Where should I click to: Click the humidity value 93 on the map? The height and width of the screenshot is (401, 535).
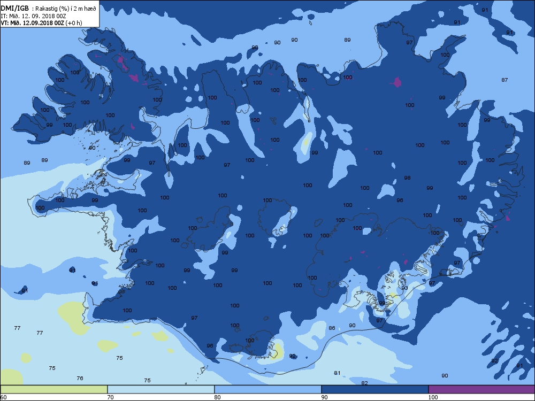[404, 288]
